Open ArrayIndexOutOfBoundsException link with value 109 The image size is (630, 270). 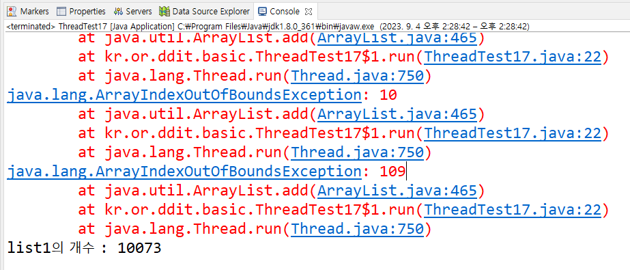[184, 172]
